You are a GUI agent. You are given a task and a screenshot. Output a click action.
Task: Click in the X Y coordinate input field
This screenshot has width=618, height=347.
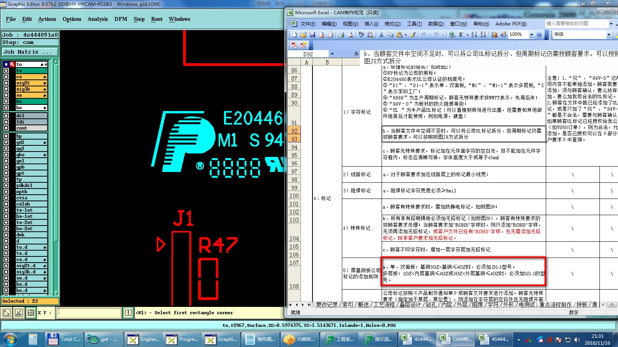tap(89, 313)
